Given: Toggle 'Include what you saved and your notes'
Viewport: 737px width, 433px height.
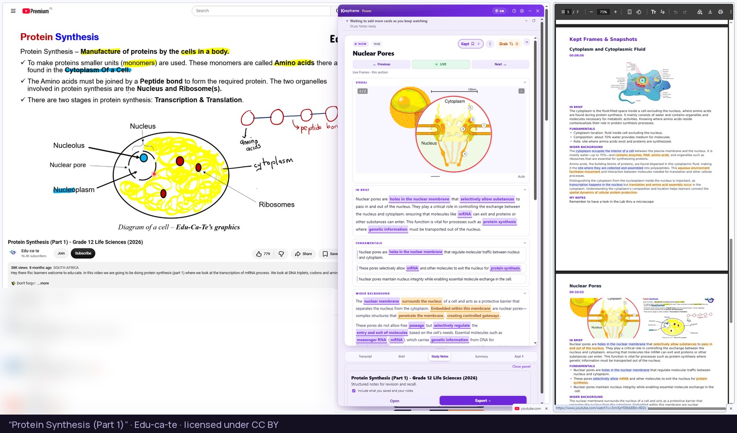Looking at the screenshot, I should (354, 391).
